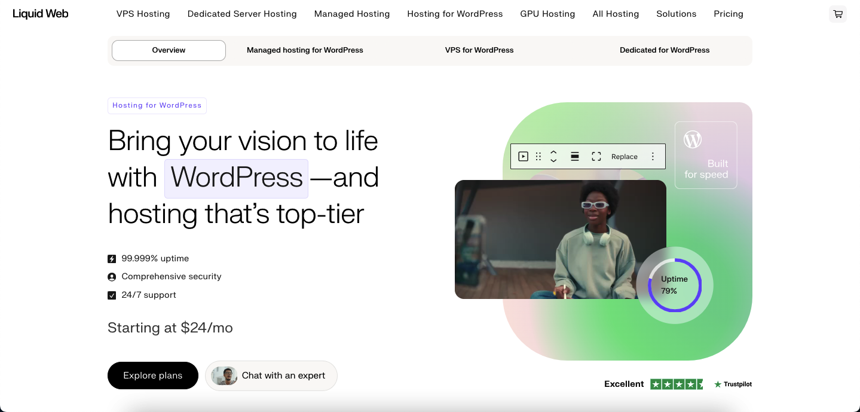This screenshot has width=860, height=412.
Task: Open the block alignment options
Action: click(575, 157)
